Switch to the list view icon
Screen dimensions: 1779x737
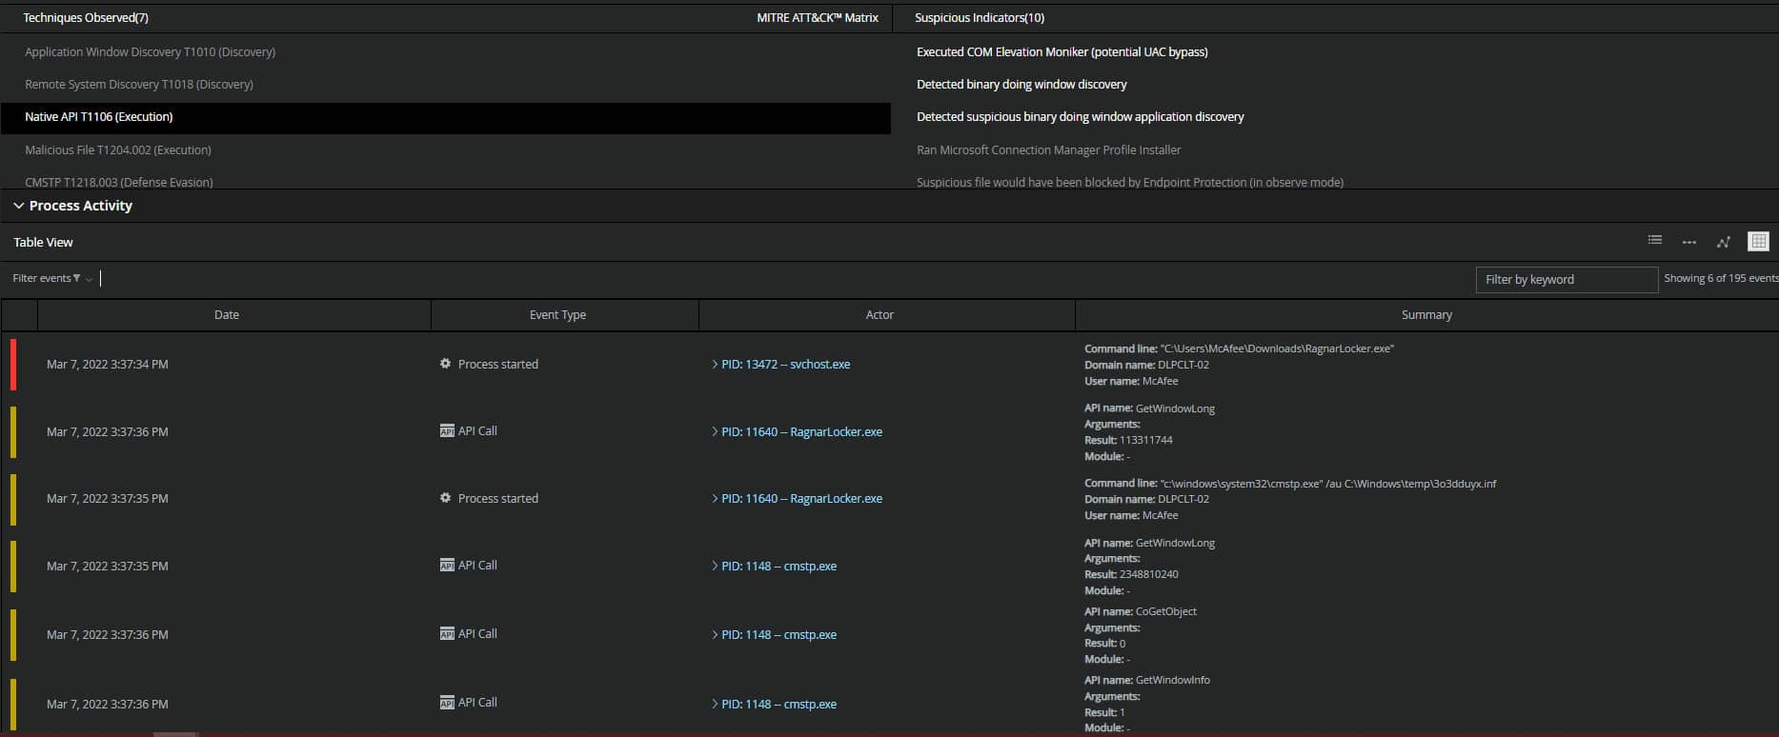(1654, 241)
